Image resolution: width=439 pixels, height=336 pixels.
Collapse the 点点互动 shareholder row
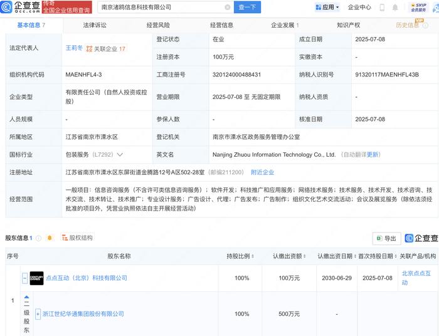pyautogui.click(x=24, y=278)
